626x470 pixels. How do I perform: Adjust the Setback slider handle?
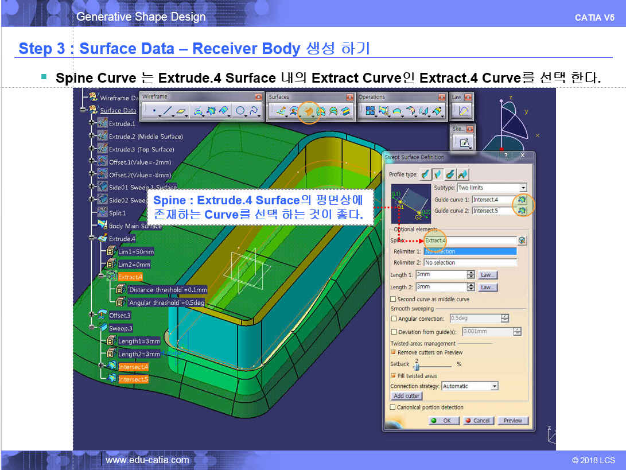coord(417,366)
